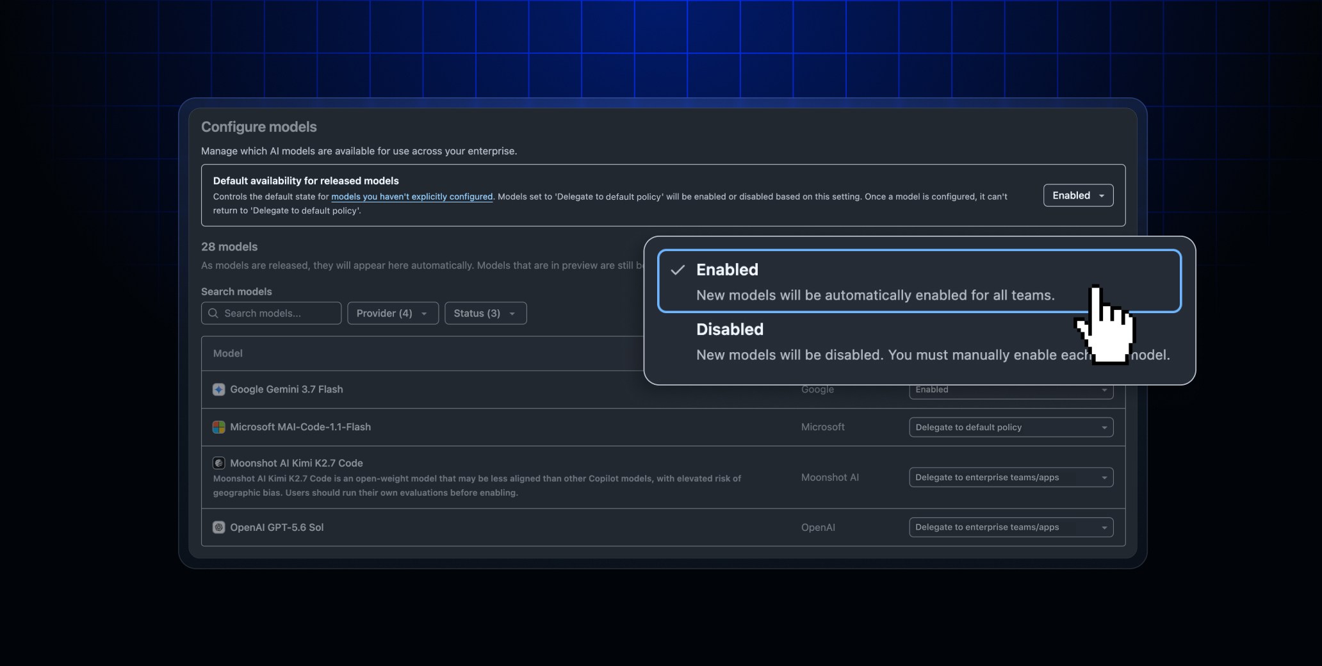Screen dimensions: 1322x666
Task: Click the 'Microsoft MAI-Code-1.1-Flash' model name
Action: pyautogui.click(x=300, y=427)
